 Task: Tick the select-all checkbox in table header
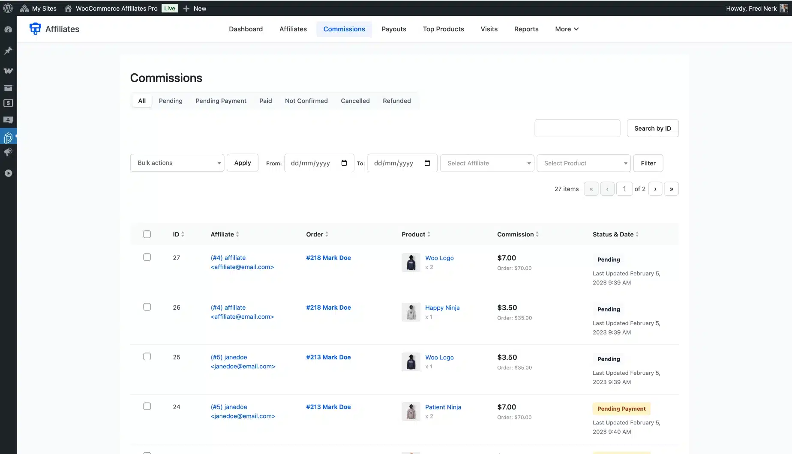pos(147,234)
